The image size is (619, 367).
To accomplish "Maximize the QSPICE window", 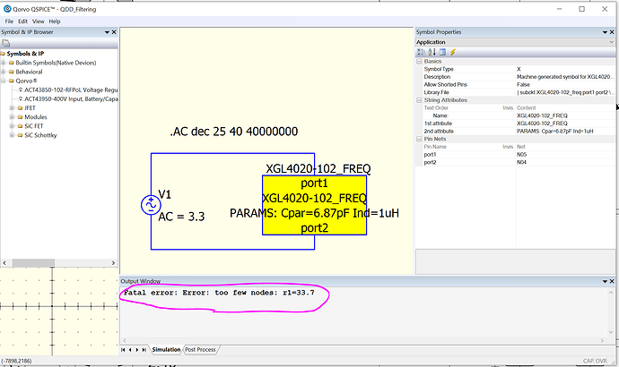I will pos(582,9).
